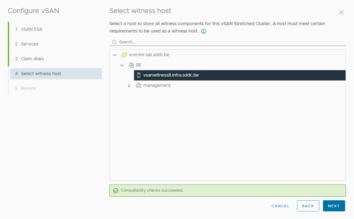354x219 pixels.
Task: Open the witness host requirements info icon
Action: click(204, 31)
